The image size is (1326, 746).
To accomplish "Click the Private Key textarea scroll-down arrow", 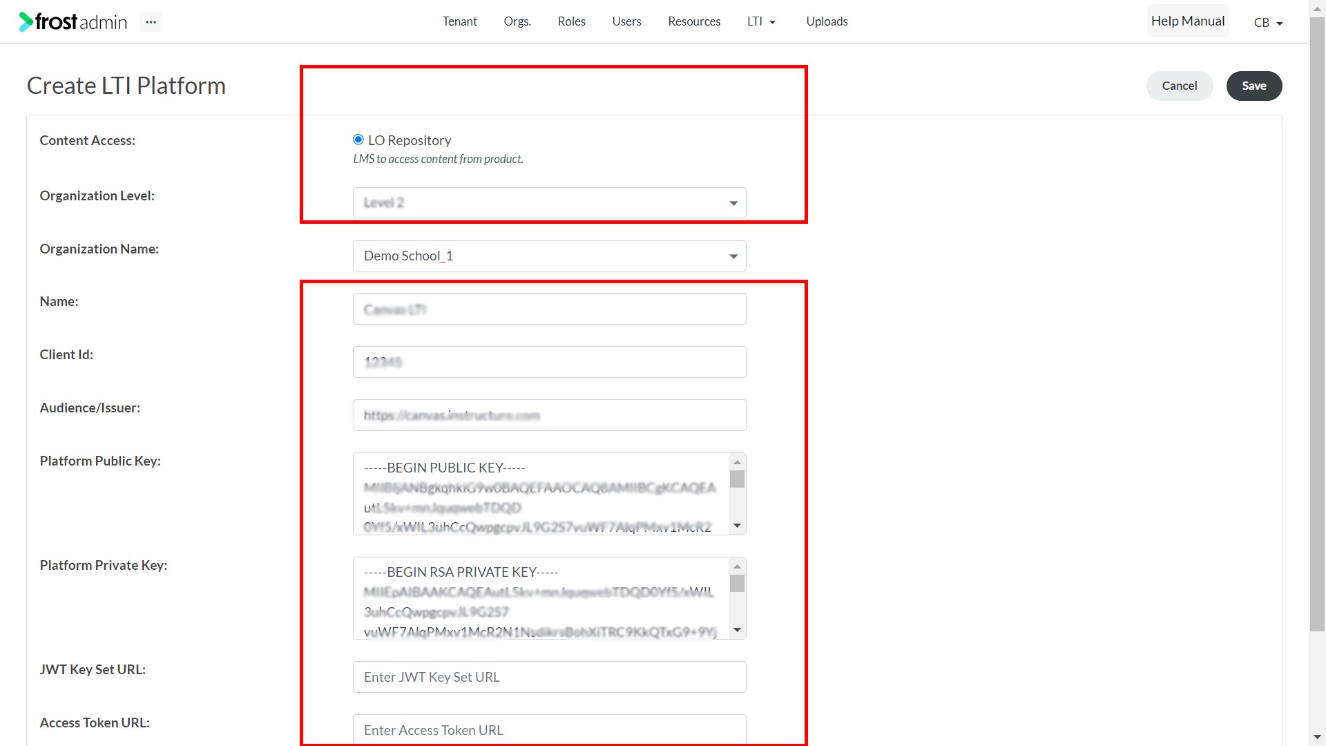I will pos(737,630).
